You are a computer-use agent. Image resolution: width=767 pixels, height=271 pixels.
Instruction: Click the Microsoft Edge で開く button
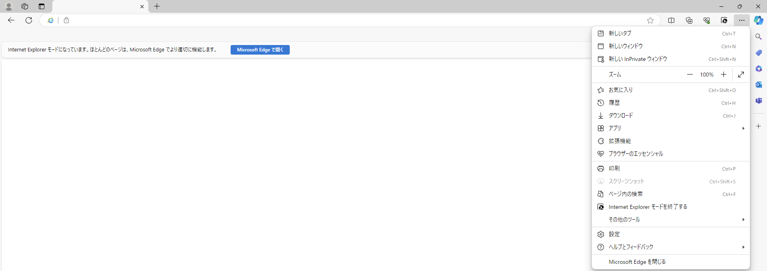[x=260, y=50]
